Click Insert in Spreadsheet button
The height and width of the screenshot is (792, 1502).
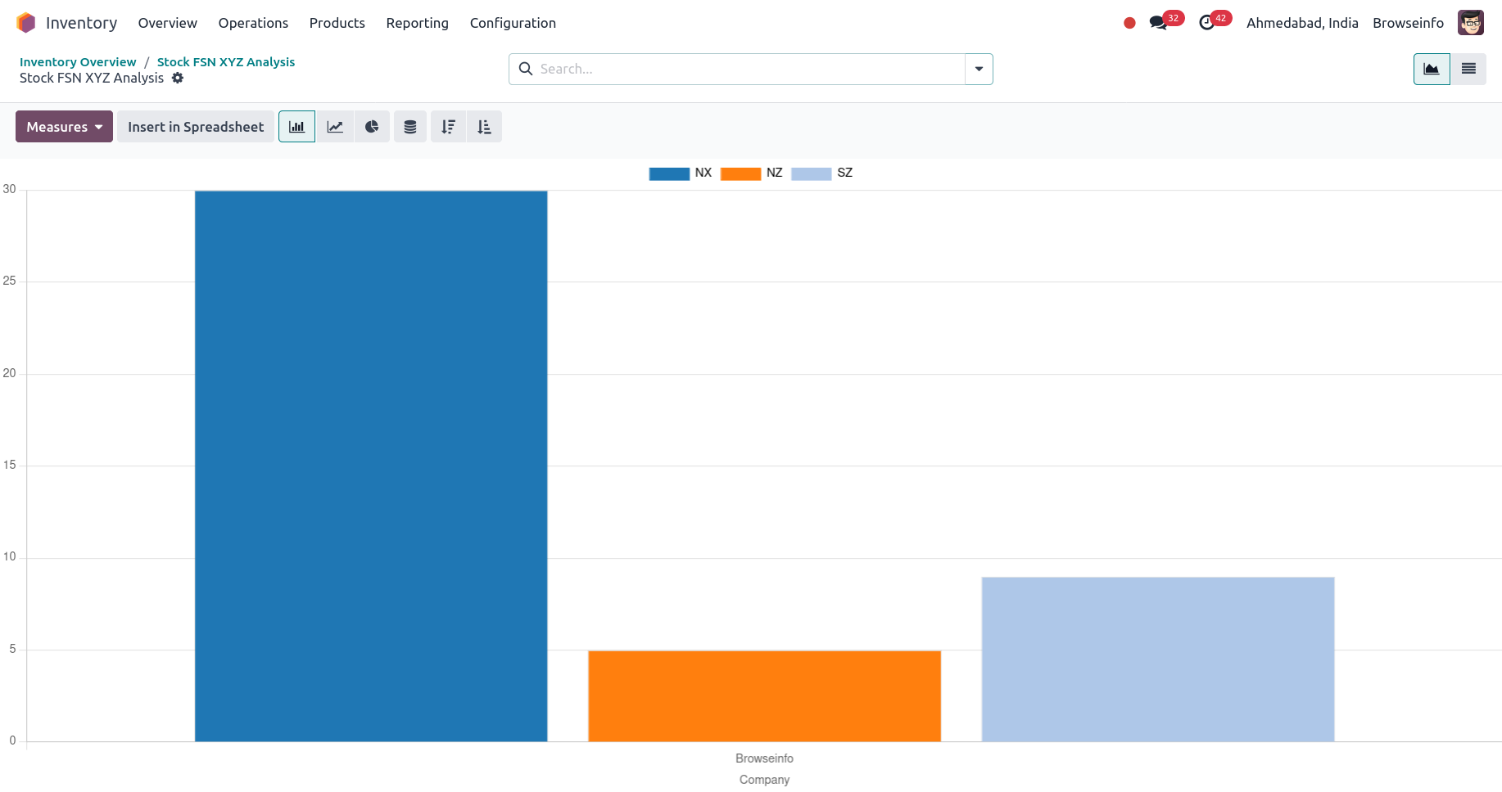pyautogui.click(x=196, y=127)
